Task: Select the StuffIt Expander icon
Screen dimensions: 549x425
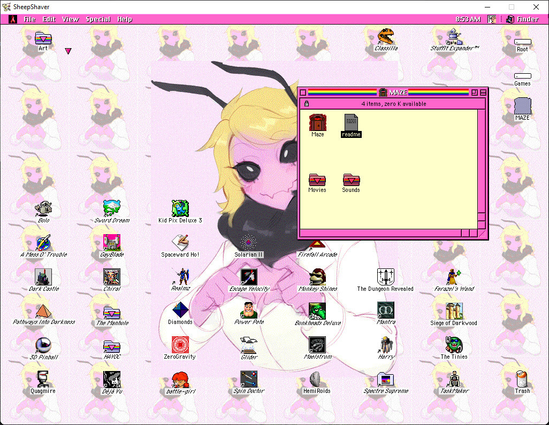Action: (x=454, y=36)
